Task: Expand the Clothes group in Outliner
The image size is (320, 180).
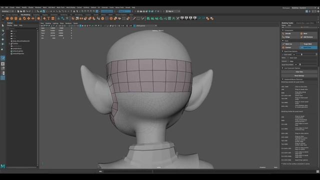Action: [x=9, y=43]
